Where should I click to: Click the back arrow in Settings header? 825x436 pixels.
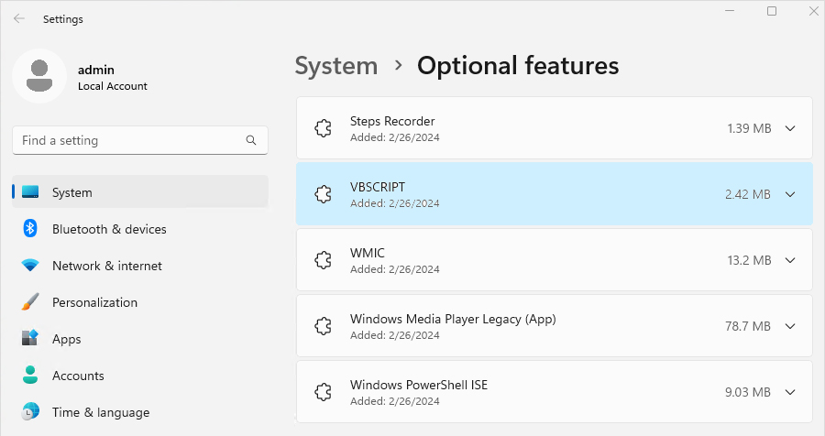tap(19, 18)
